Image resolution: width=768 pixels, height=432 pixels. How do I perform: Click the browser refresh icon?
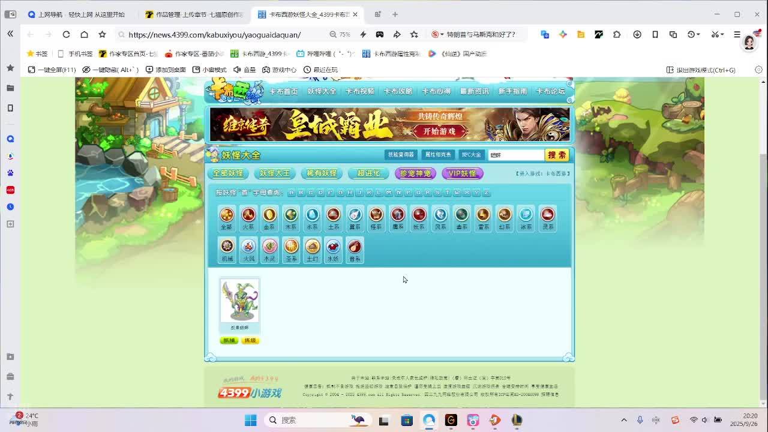pos(67,35)
